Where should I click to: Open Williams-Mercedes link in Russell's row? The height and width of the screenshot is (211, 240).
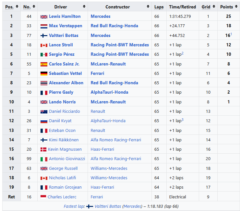point(109,169)
